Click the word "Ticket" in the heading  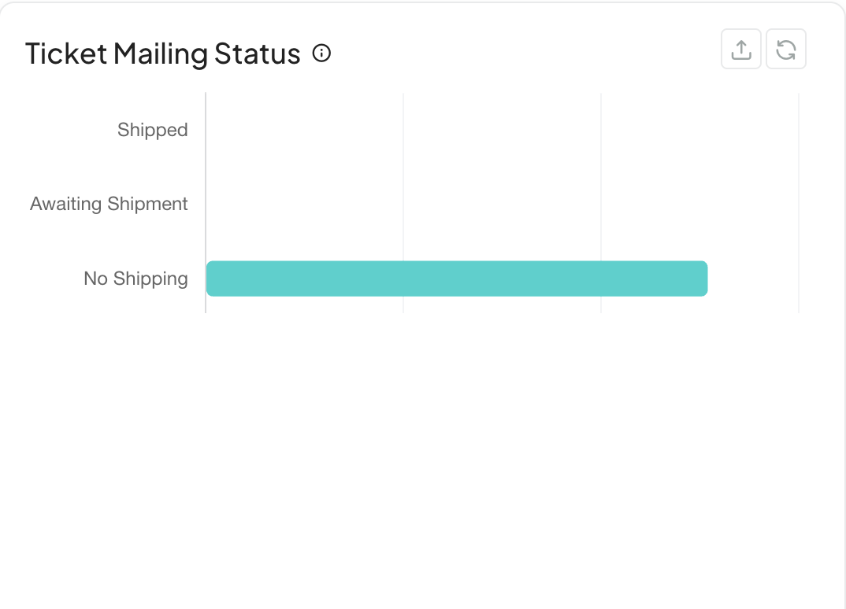[66, 54]
